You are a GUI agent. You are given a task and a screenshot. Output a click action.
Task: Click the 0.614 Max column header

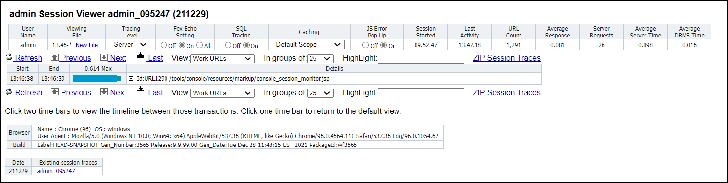[98, 69]
